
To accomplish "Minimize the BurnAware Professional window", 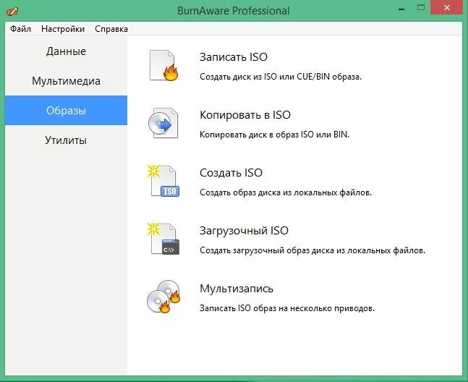I will 401,9.
